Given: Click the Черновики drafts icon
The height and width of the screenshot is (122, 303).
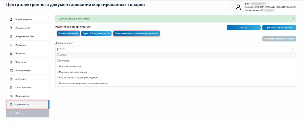Looking at the screenshot, I should [x=11, y=62].
